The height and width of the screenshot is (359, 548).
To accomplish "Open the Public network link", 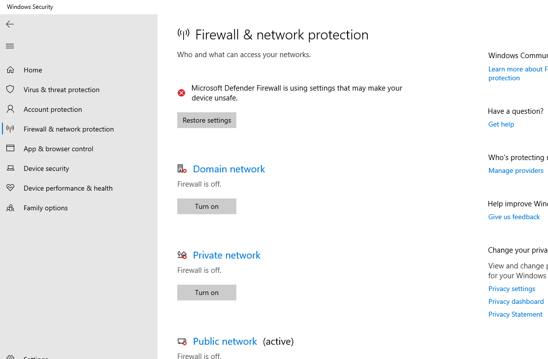I will pyautogui.click(x=225, y=341).
